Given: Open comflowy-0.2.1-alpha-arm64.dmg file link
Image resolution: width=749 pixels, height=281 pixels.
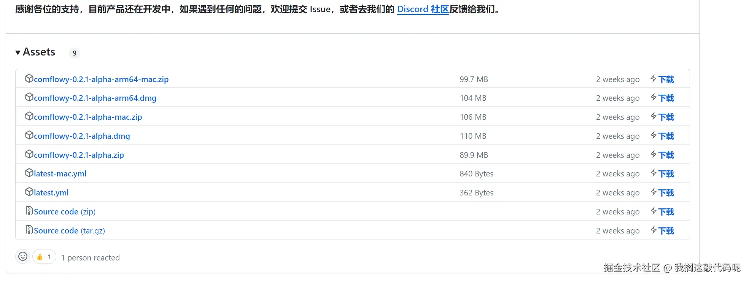Looking at the screenshot, I should [x=95, y=98].
